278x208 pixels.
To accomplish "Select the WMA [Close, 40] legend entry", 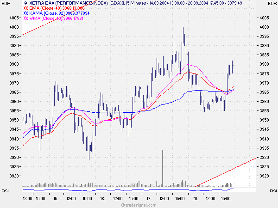I will click(x=56, y=18).
